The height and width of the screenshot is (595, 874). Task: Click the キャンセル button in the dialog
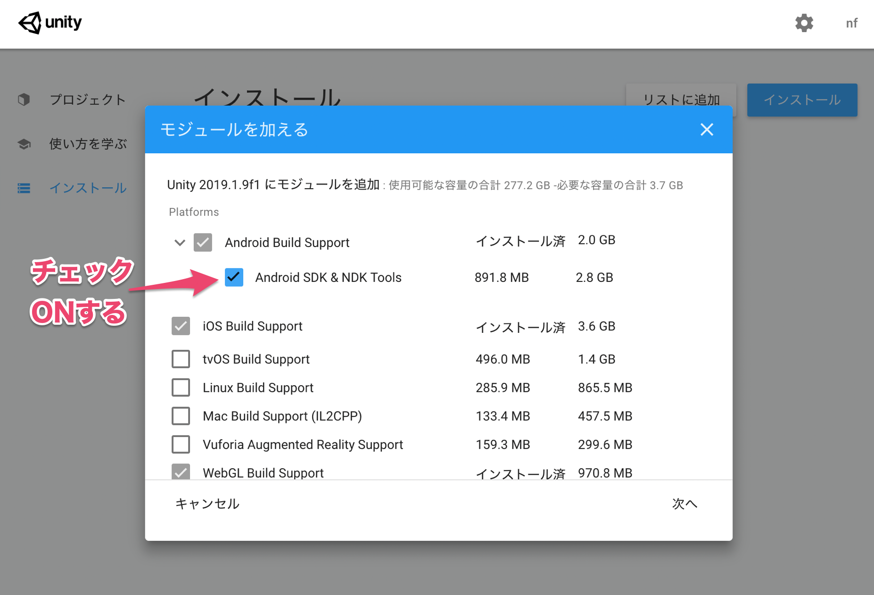coord(207,504)
